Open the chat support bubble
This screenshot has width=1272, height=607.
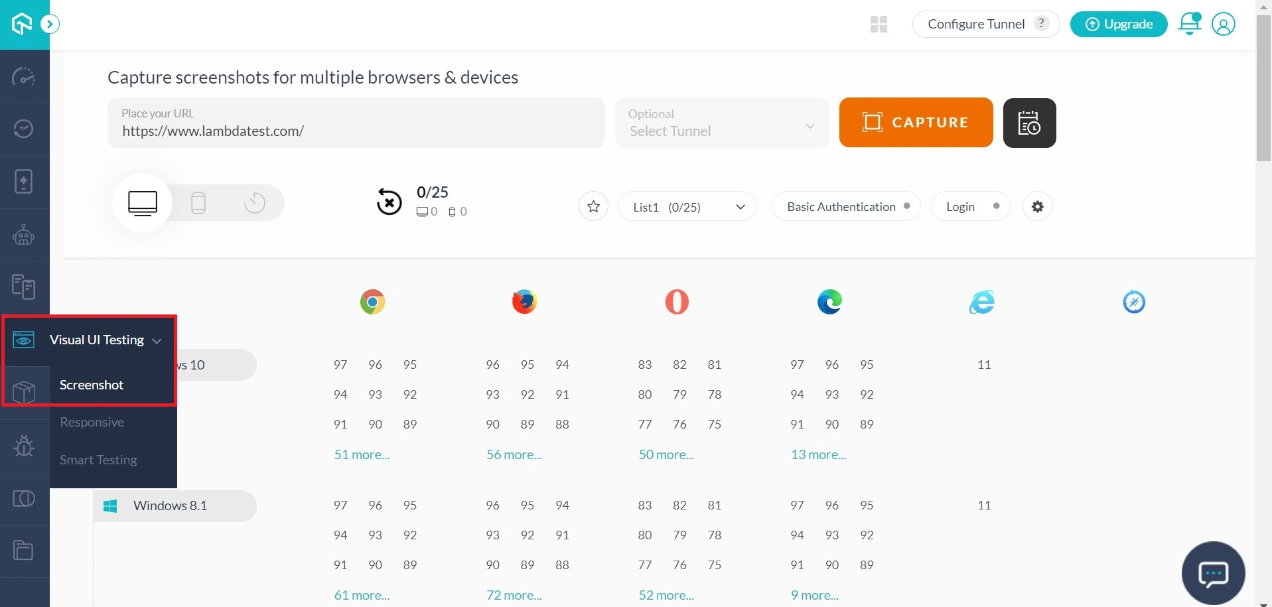click(1213, 573)
